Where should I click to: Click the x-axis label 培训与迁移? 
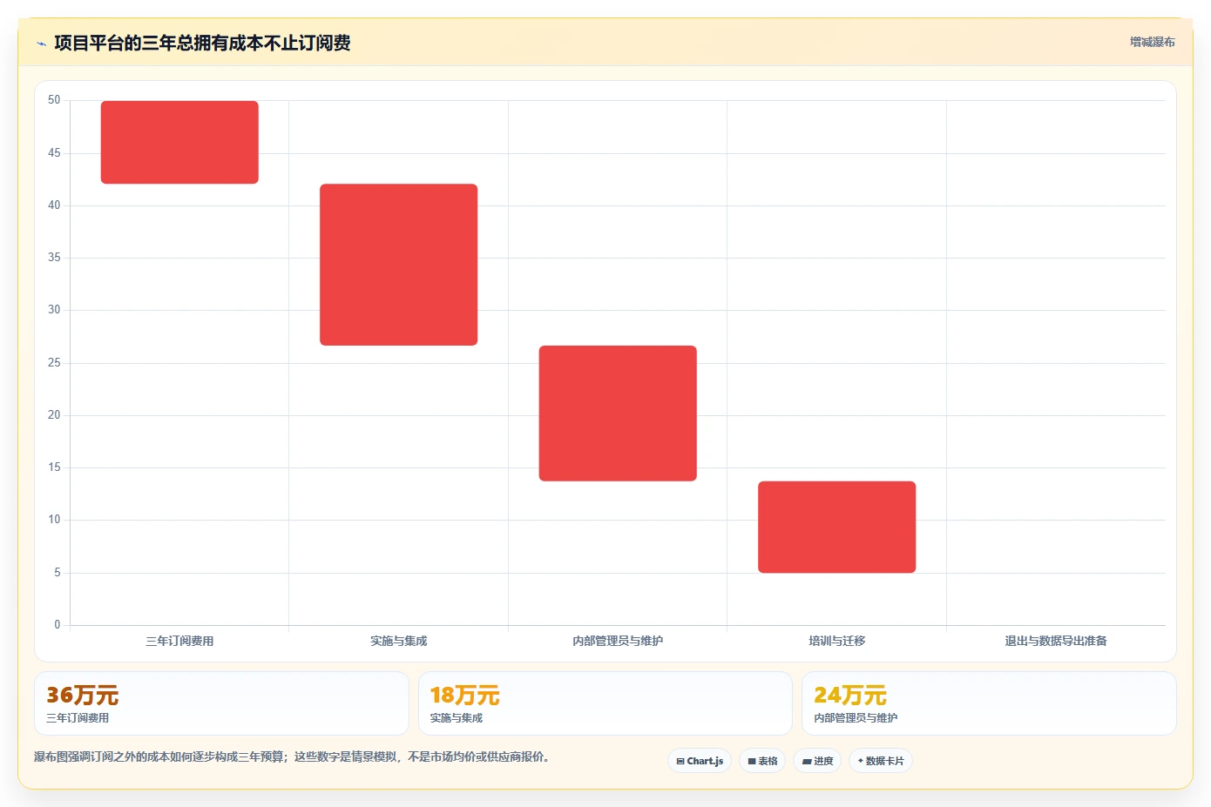(836, 641)
